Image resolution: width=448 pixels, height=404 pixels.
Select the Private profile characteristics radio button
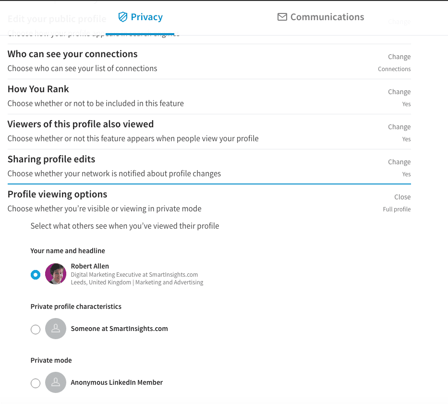(x=36, y=330)
